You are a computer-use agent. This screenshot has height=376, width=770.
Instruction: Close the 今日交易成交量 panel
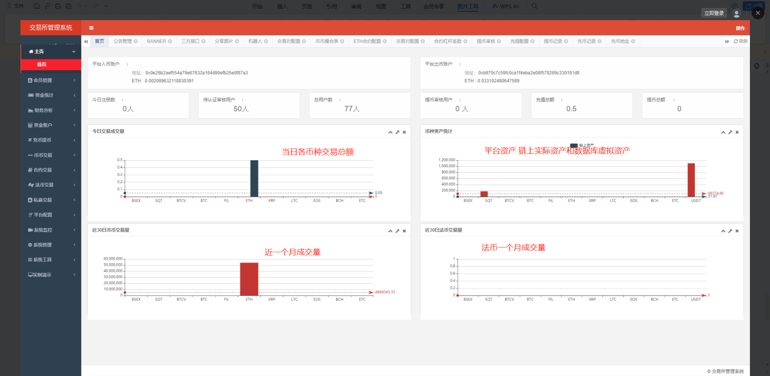click(x=404, y=132)
